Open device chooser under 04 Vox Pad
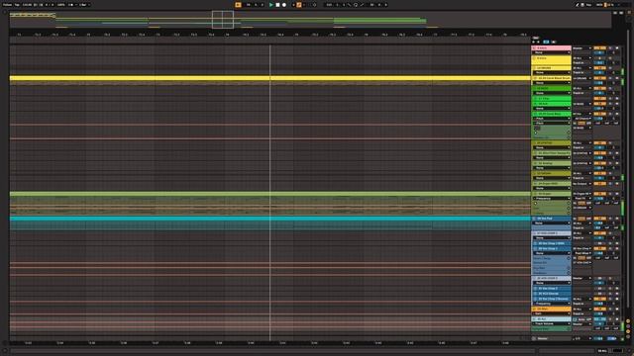The image size is (634, 356). tap(551, 223)
